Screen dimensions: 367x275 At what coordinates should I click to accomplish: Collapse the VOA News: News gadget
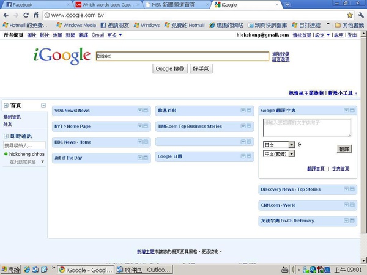click(x=146, y=111)
